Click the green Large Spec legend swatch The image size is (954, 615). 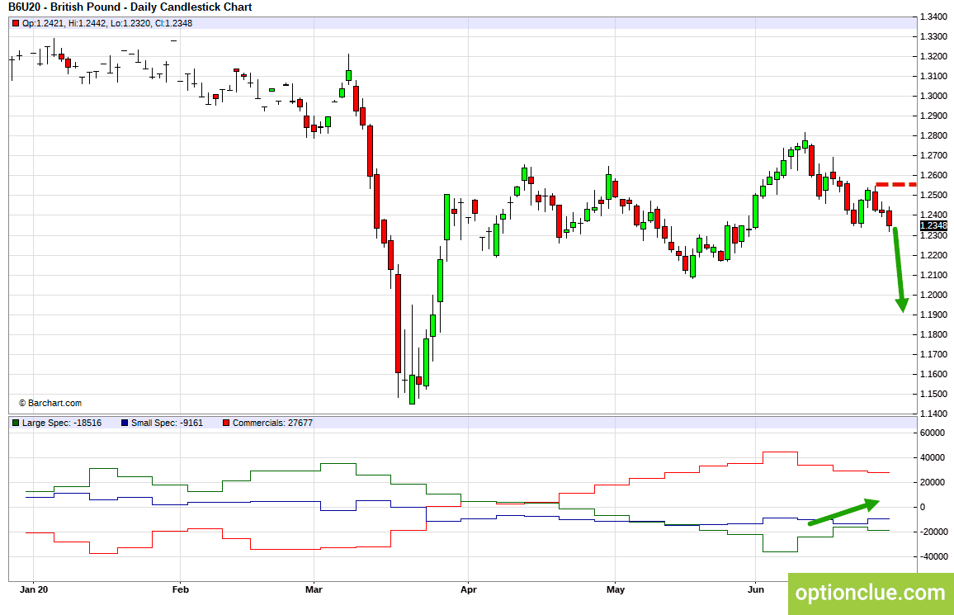[x=16, y=423]
